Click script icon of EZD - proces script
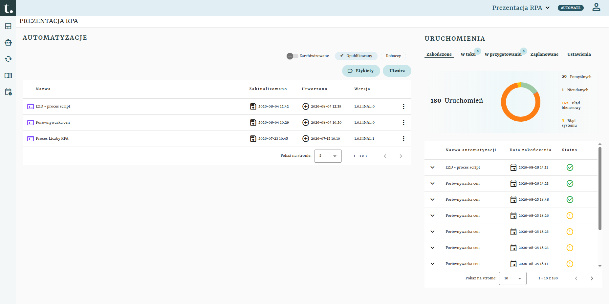The height and width of the screenshot is (304, 609). coord(31,107)
